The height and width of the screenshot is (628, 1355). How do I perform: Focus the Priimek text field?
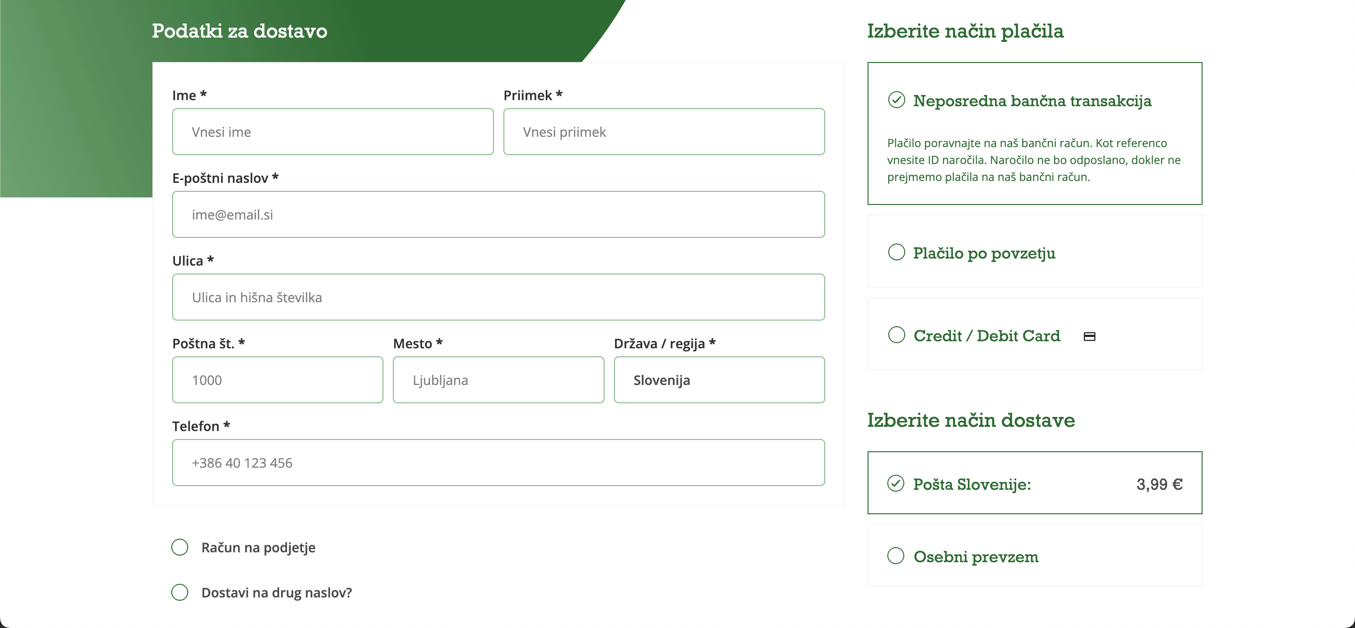663,132
